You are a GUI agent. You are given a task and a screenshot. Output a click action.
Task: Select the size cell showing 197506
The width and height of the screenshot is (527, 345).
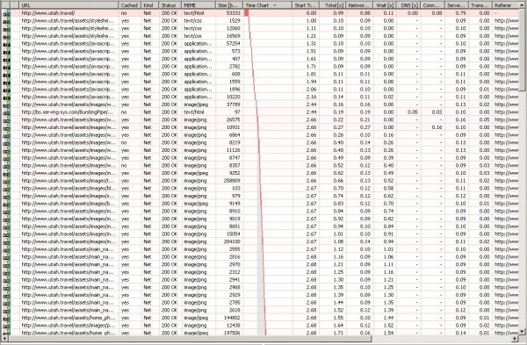tap(229, 333)
